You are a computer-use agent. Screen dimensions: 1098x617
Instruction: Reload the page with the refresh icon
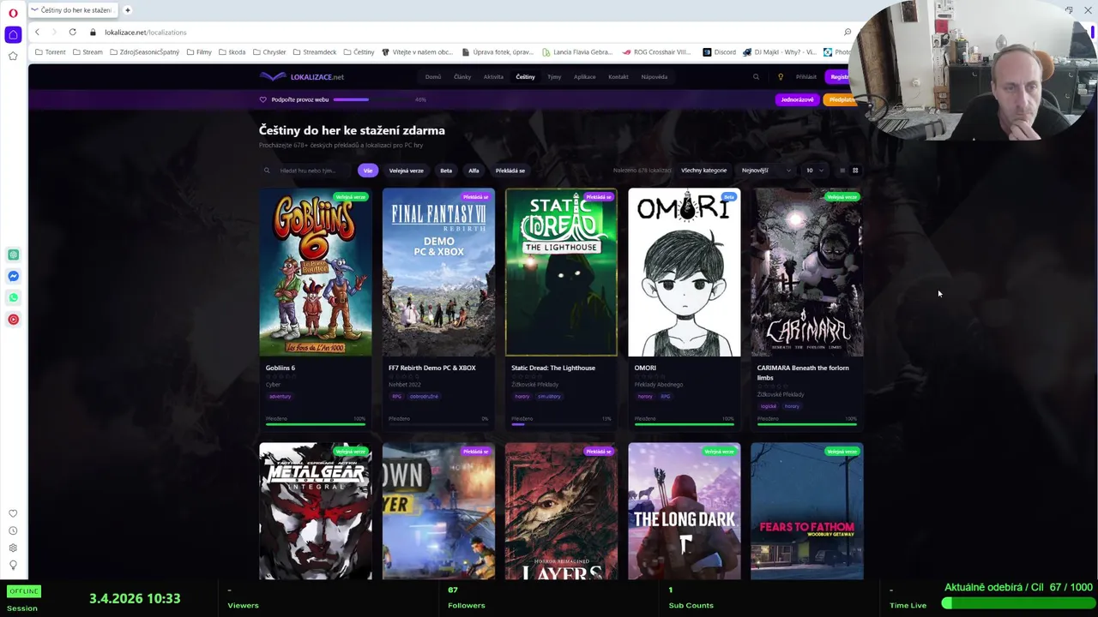tap(73, 33)
